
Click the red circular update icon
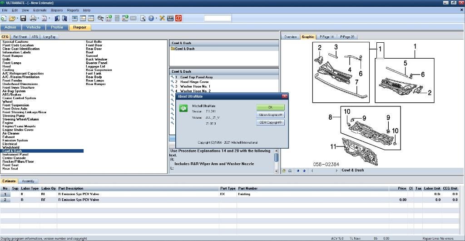click(178, 18)
